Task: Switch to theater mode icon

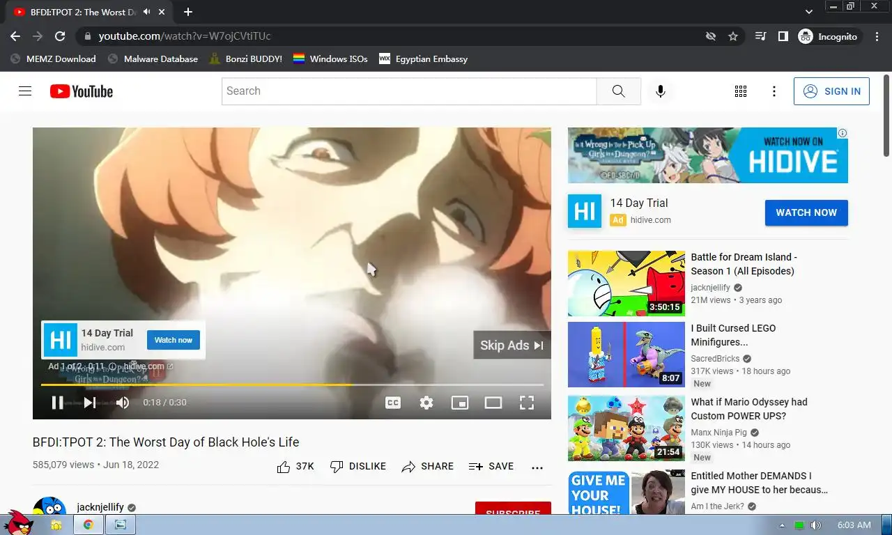Action: [493, 403]
